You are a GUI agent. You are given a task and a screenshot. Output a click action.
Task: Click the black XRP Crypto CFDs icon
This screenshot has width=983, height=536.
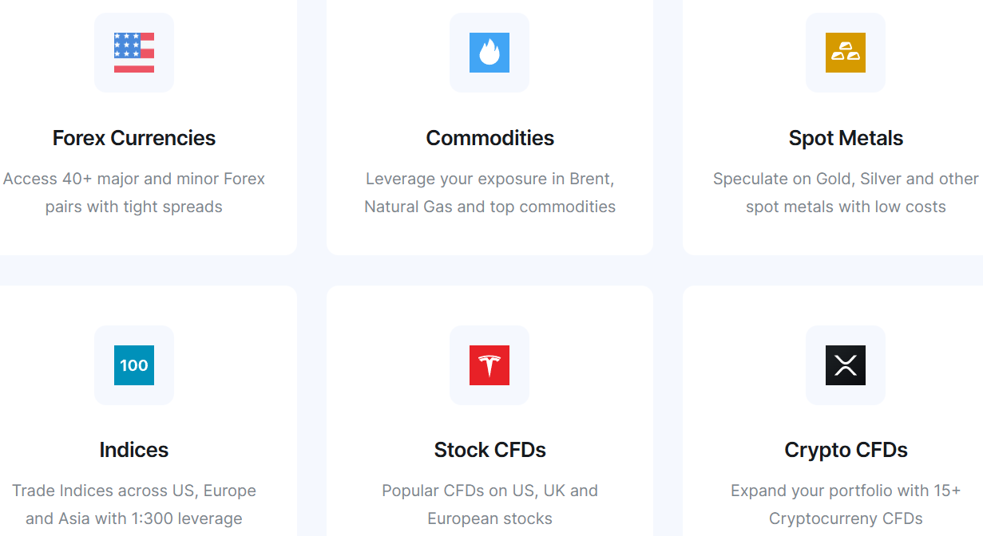pyautogui.click(x=846, y=365)
